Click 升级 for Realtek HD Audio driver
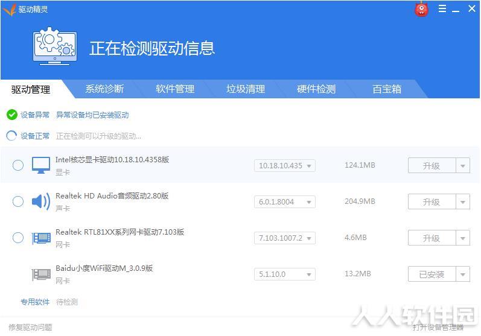 pyautogui.click(x=432, y=201)
